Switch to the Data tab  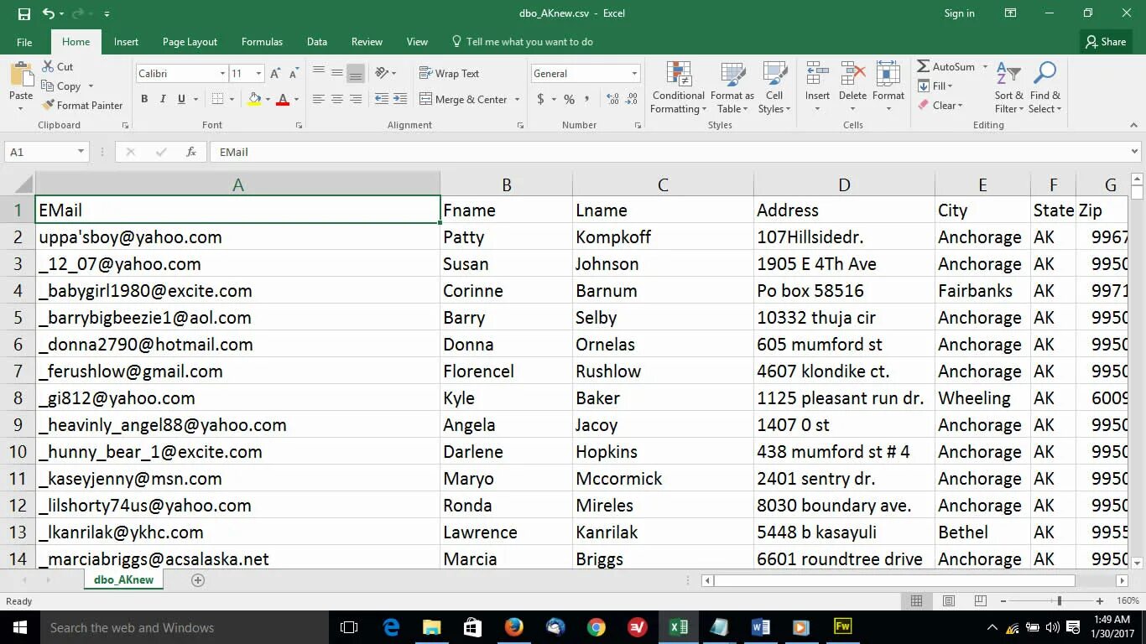coord(317,42)
